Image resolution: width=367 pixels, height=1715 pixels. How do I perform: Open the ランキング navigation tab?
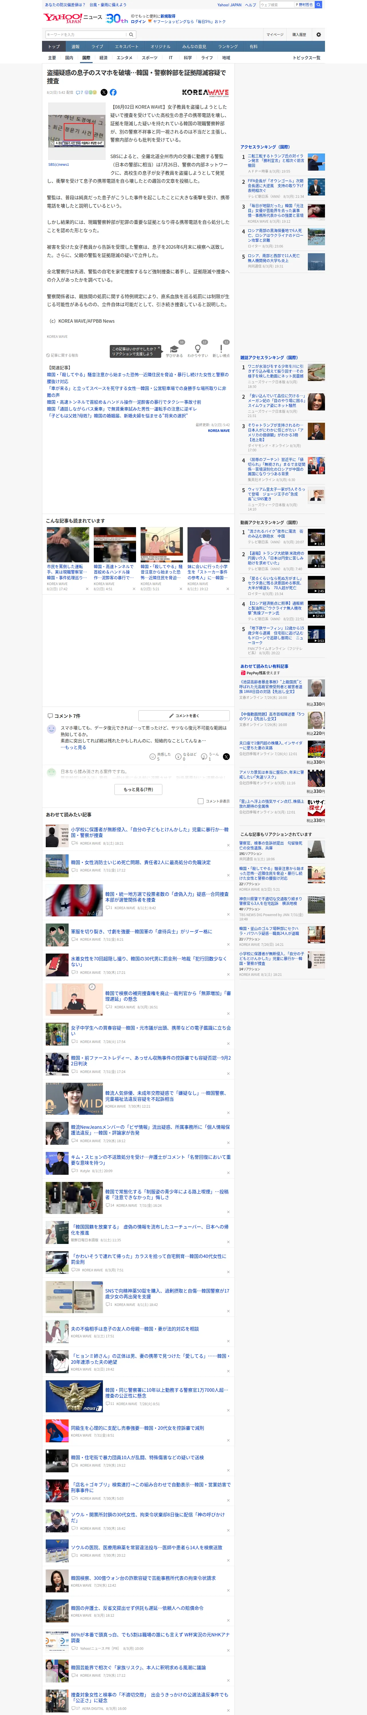(x=228, y=47)
